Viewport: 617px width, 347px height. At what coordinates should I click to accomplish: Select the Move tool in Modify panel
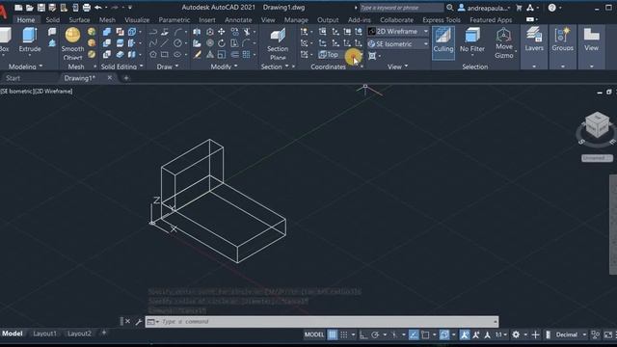222,32
